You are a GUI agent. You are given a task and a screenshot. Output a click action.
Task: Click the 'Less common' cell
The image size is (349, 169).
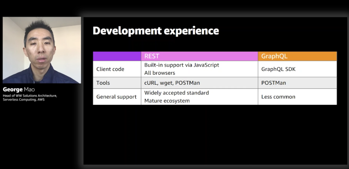click(x=297, y=97)
